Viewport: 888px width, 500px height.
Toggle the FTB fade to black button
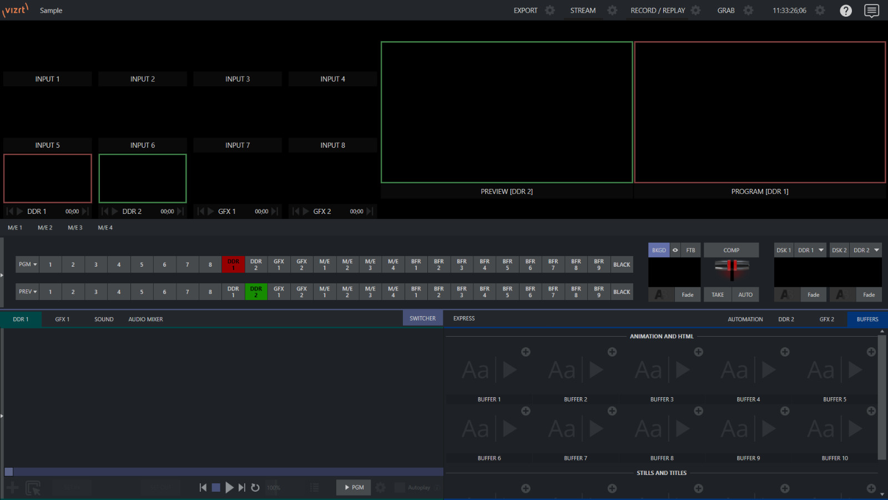pyautogui.click(x=690, y=250)
